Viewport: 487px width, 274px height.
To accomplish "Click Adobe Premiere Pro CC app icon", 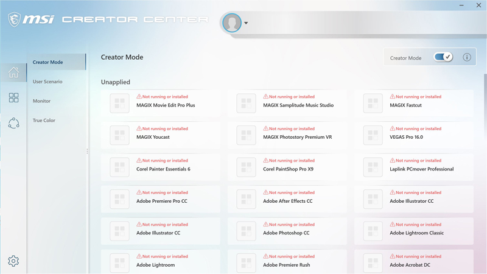I will tap(119, 199).
